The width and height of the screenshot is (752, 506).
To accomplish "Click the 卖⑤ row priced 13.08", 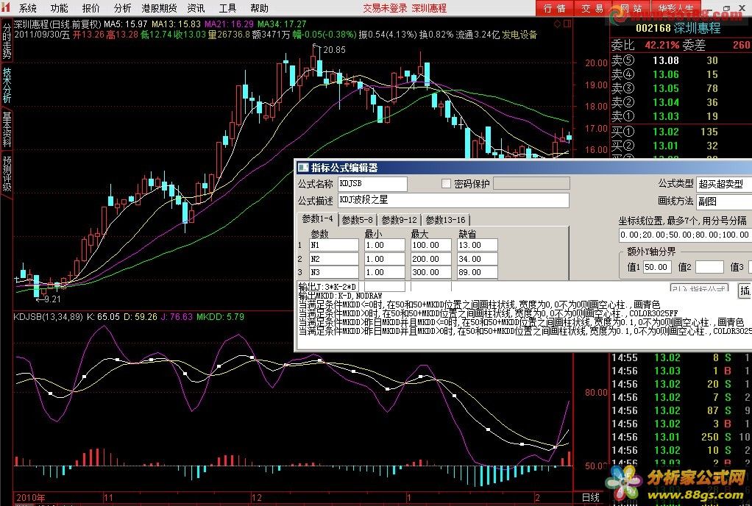I will coord(680,60).
